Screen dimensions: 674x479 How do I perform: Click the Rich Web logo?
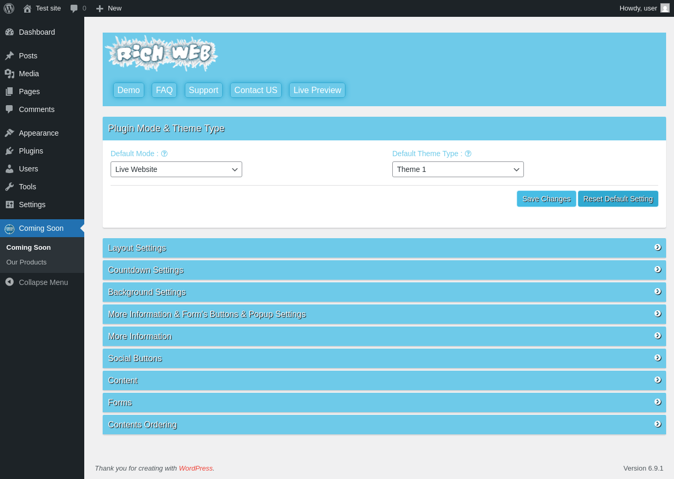[162, 53]
